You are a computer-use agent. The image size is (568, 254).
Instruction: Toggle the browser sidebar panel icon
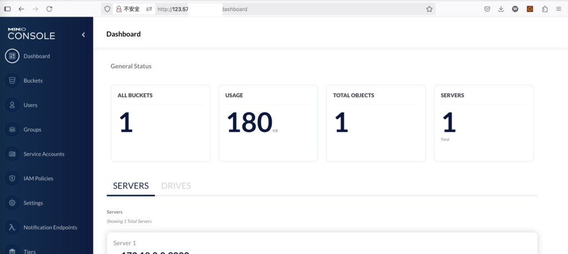[7, 9]
